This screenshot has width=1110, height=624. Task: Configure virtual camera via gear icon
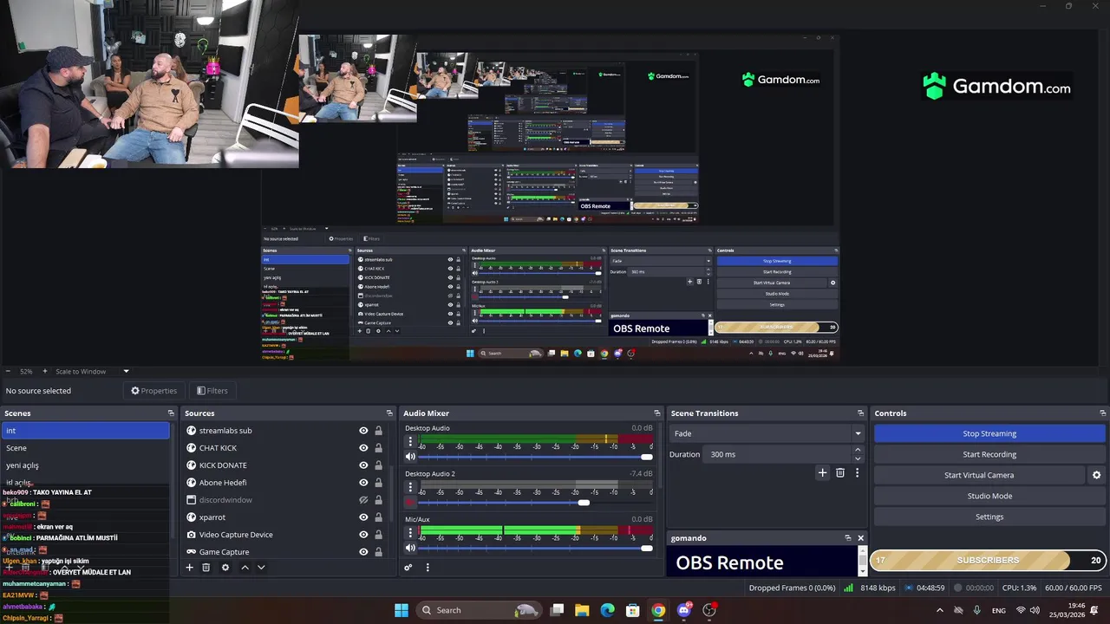[1096, 475]
